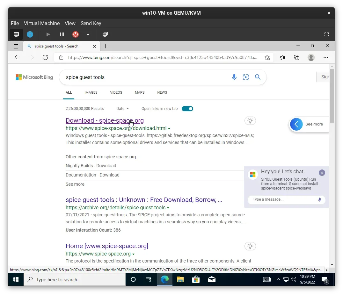
Task: Open the shutdown options dropdown arrow
Action: coord(88,34)
